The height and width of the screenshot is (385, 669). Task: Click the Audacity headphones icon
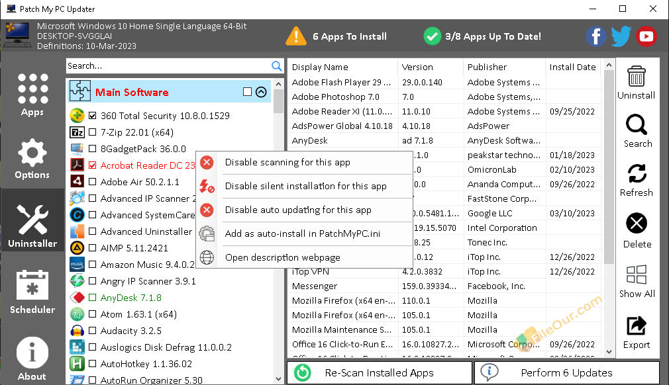coord(77,331)
